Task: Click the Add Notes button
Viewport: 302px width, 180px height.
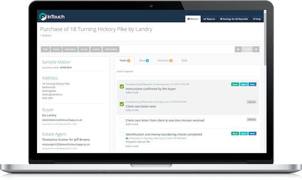Action: click(x=111, y=49)
